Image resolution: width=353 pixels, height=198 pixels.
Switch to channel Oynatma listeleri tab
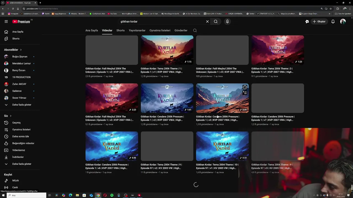click(160, 31)
